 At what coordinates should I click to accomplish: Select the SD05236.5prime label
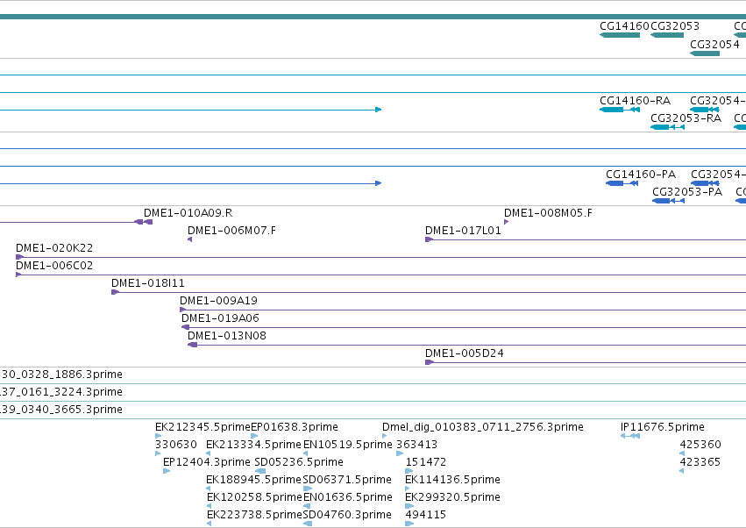pyautogui.click(x=299, y=462)
